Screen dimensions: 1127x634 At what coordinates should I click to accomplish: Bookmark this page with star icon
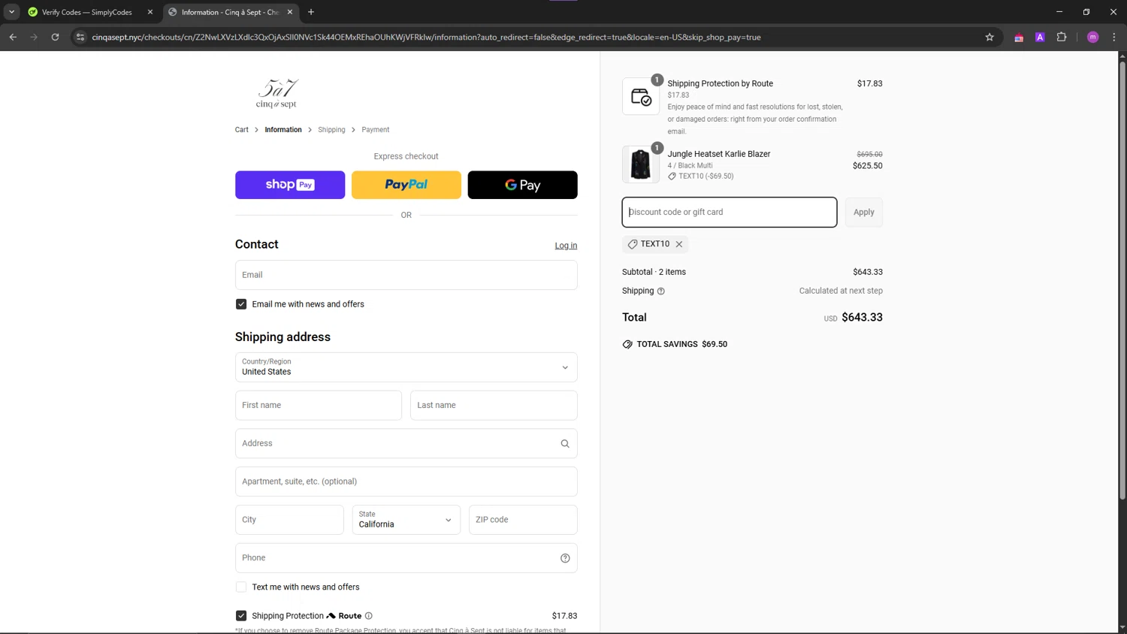(x=990, y=37)
